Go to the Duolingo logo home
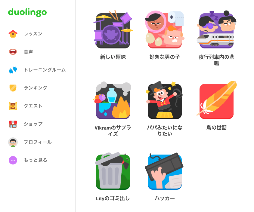The width and height of the screenshot is (254, 212). (x=27, y=12)
